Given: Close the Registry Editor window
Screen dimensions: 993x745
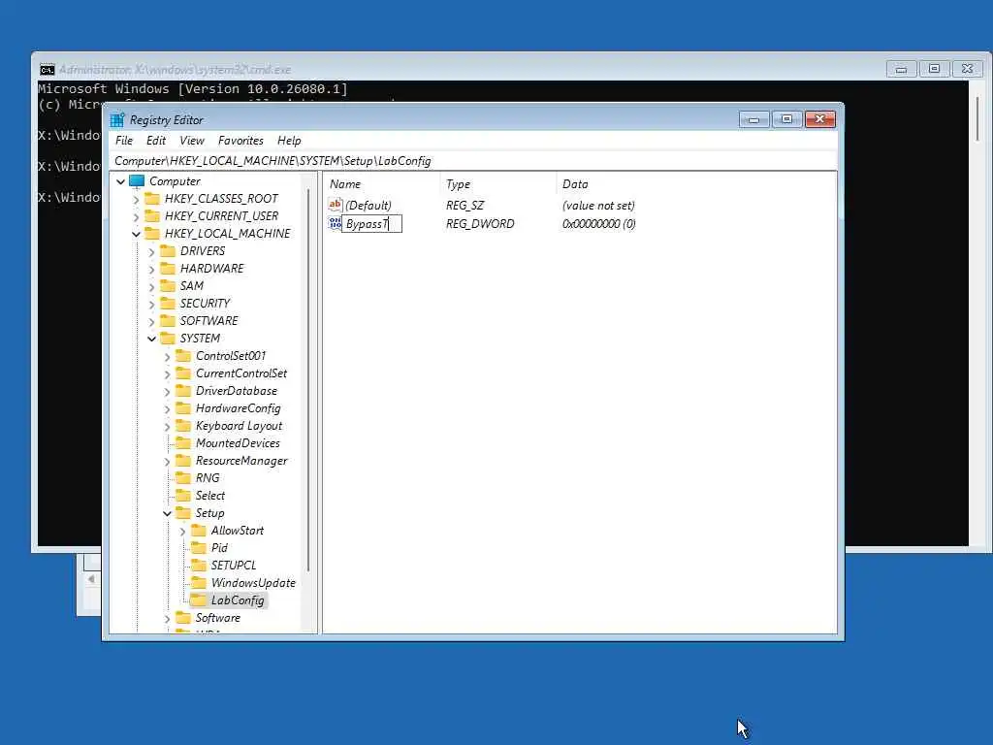Looking at the screenshot, I should 820,119.
